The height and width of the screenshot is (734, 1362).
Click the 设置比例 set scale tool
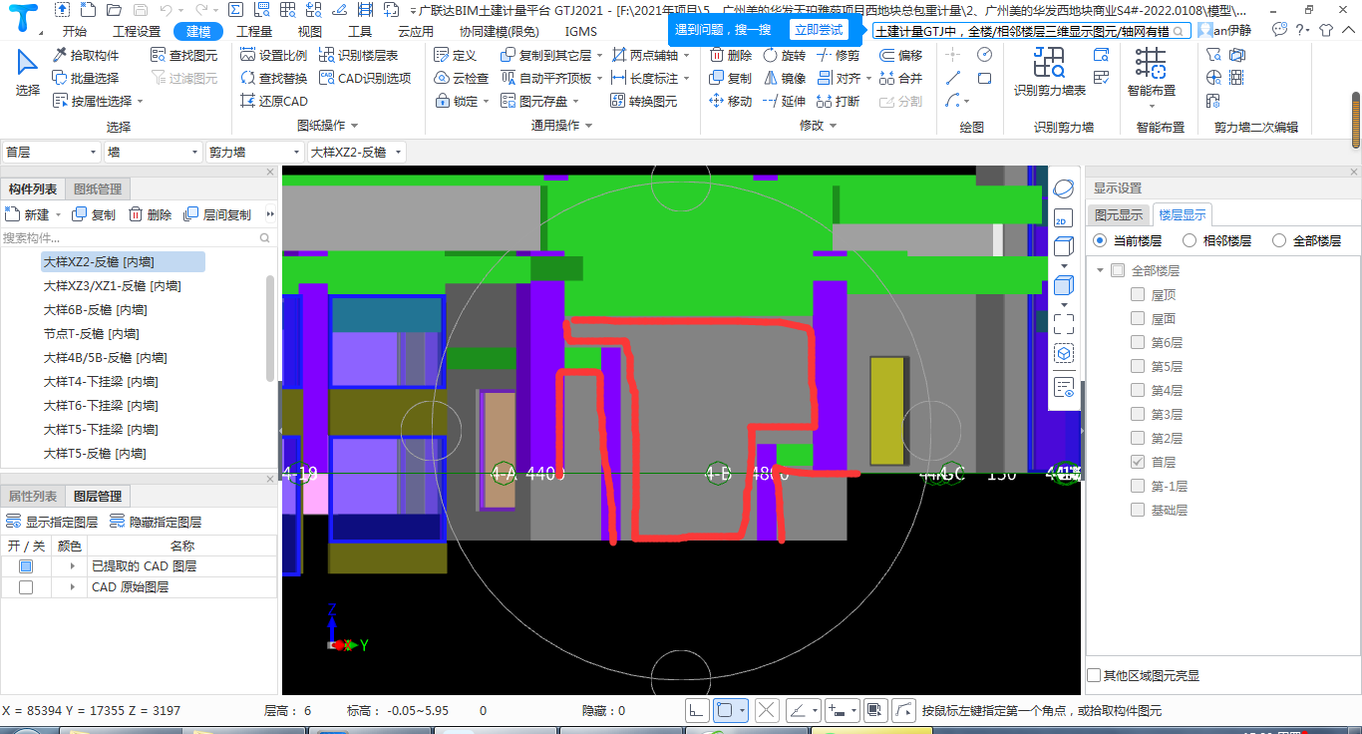(x=274, y=55)
